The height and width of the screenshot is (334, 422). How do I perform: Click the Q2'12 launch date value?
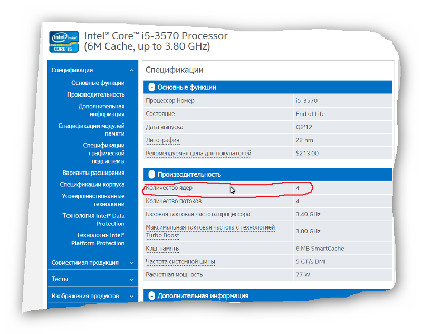point(304,127)
